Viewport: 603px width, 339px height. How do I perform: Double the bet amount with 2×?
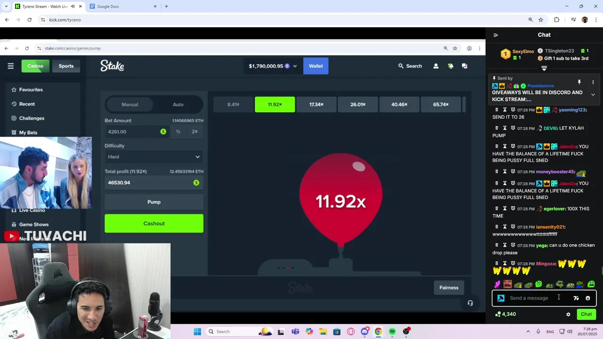195,132
